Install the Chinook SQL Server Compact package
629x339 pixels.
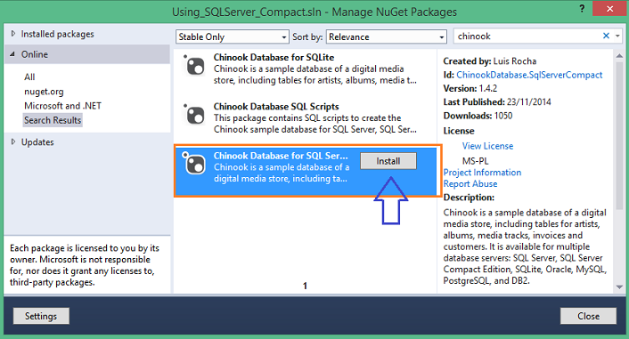[x=388, y=161]
